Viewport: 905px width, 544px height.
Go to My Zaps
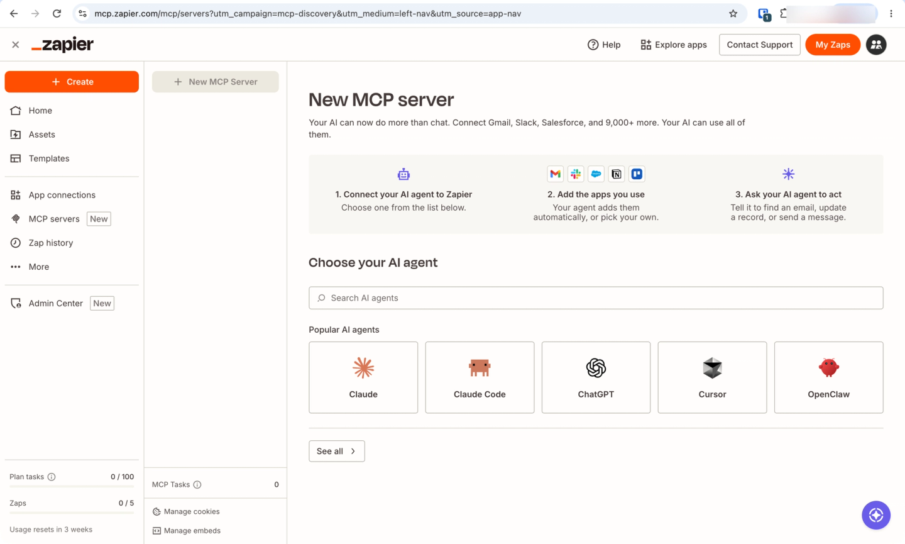coord(833,45)
